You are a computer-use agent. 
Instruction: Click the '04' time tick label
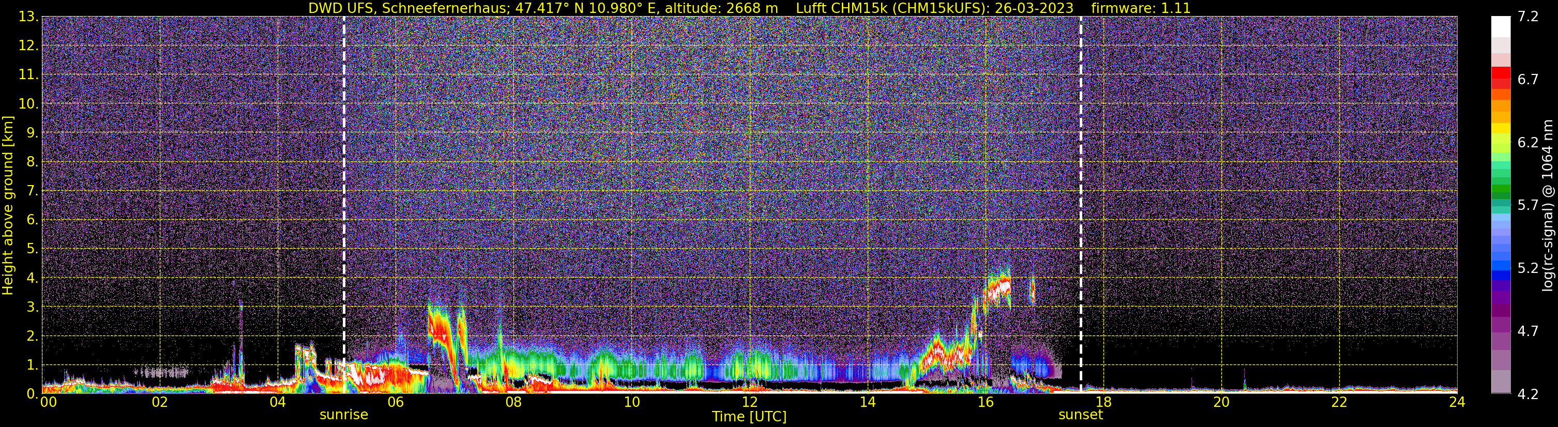point(277,402)
